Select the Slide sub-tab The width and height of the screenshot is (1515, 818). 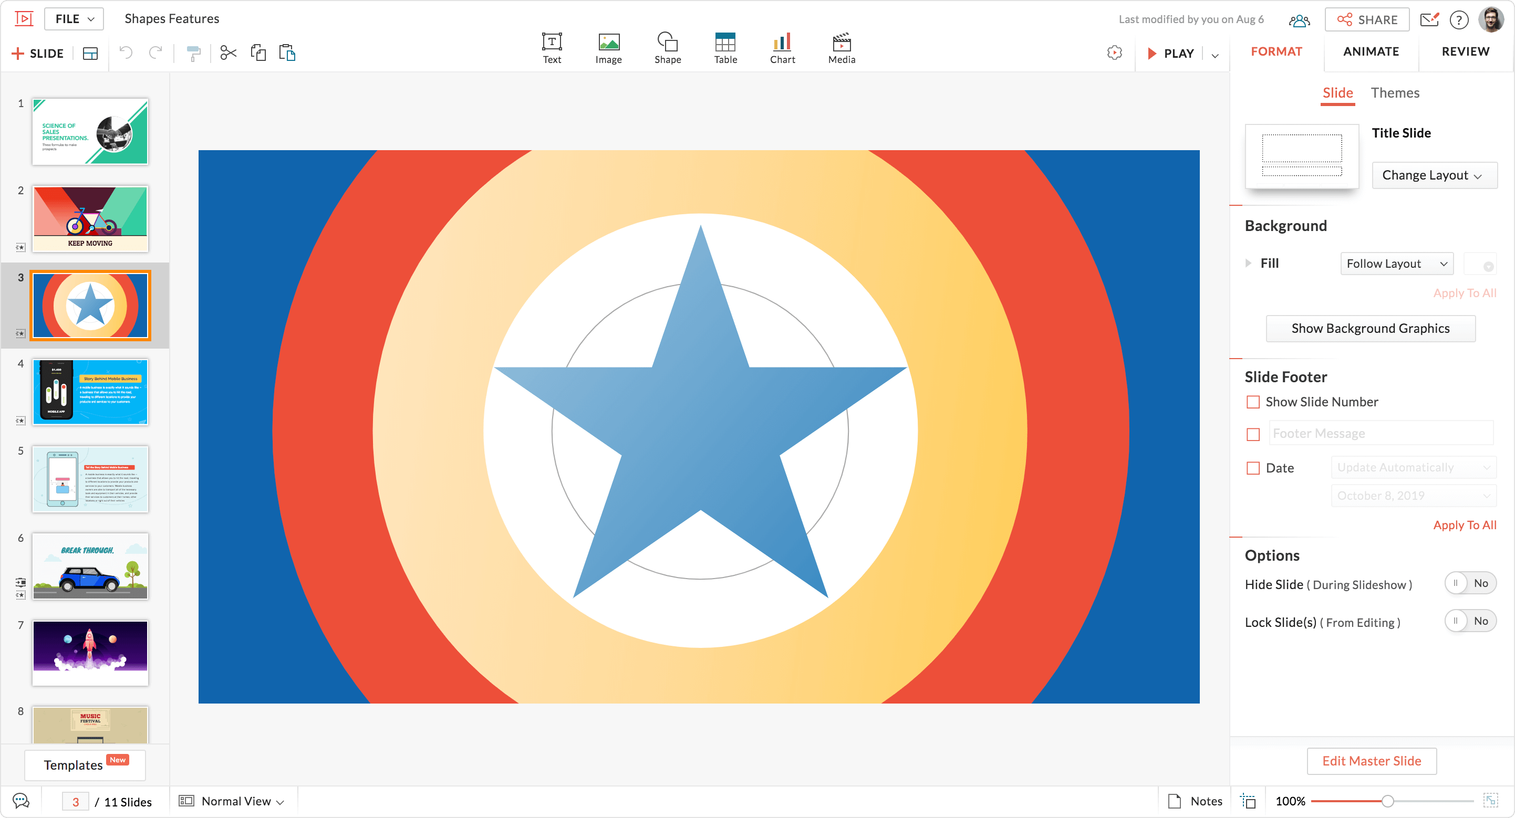pyautogui.click(x=1337, y=93)
